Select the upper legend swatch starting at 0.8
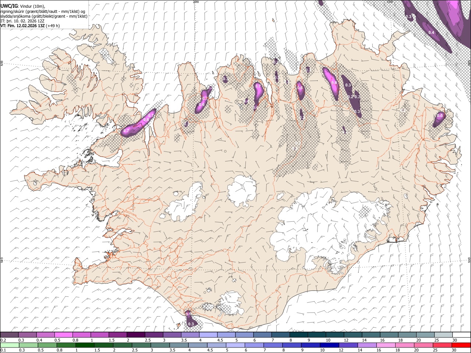The image size is (471, 353). click(82, 335)
